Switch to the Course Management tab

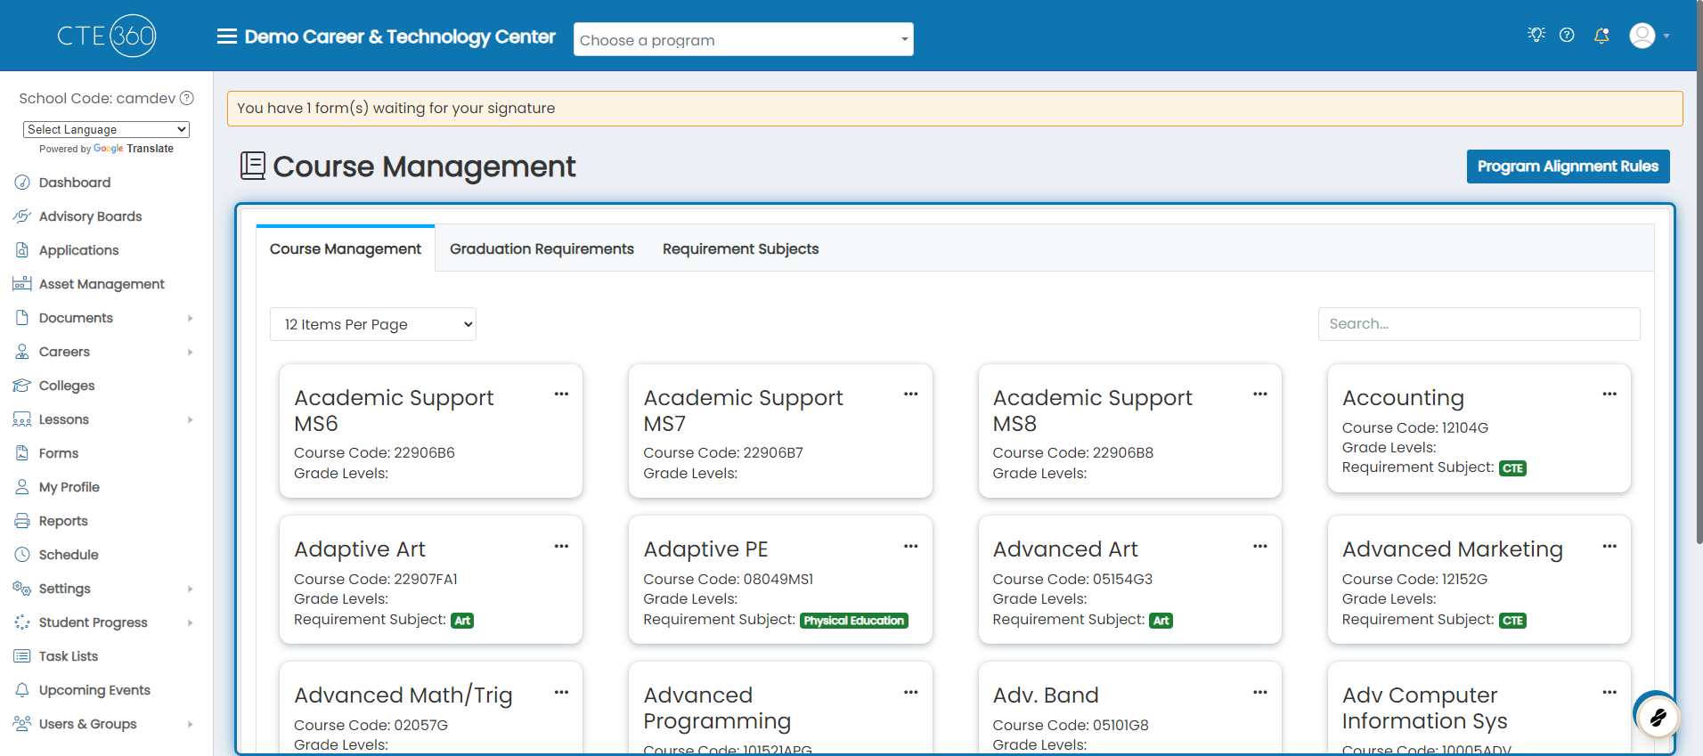(346, 248)
